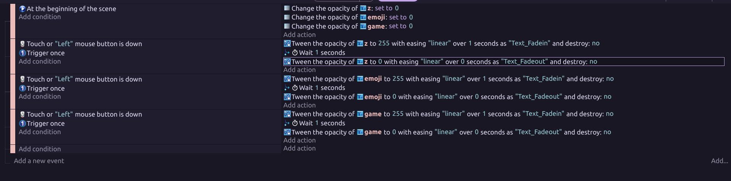Screen dimensions: 731x181
Task: Click mouse icon in the z tween event's condition
Action: pyautogui.click(x=22, y=44)
